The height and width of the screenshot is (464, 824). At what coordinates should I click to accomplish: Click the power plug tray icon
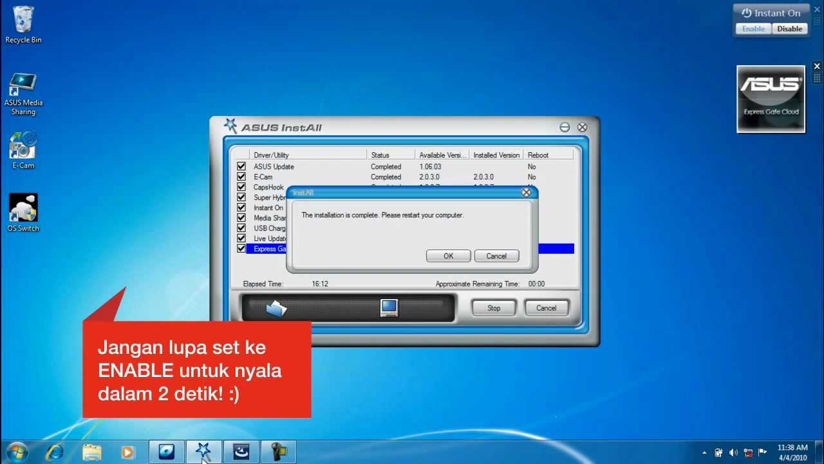click(x=718, y=452)
